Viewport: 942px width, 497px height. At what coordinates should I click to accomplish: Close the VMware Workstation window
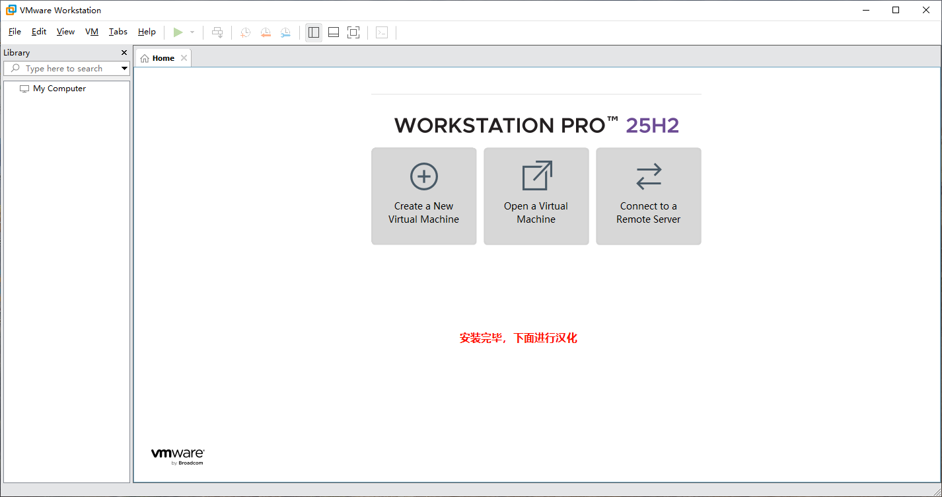[x=926, y=10]
